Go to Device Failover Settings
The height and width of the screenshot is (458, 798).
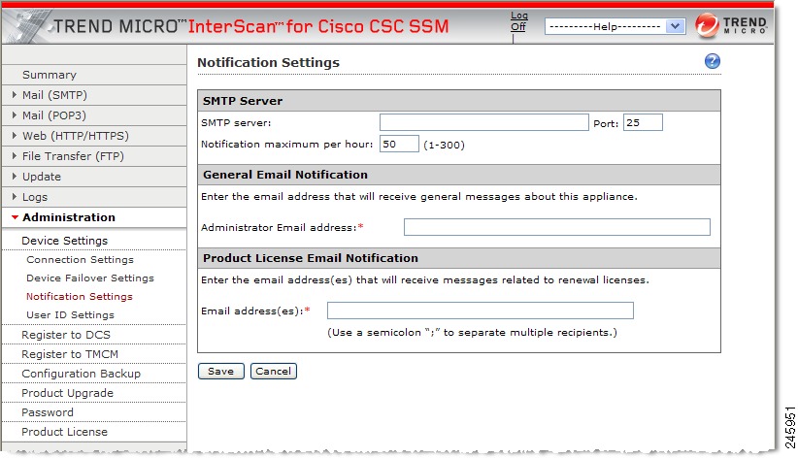tap(90, 278)
